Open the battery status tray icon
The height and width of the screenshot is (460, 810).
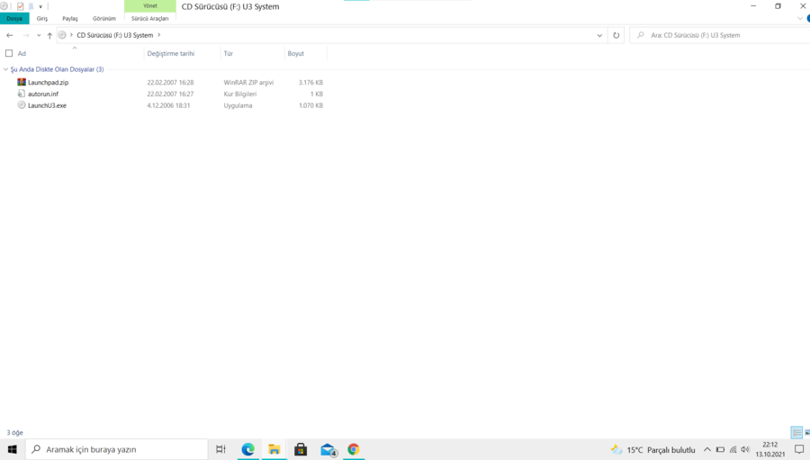click(720, 450)
